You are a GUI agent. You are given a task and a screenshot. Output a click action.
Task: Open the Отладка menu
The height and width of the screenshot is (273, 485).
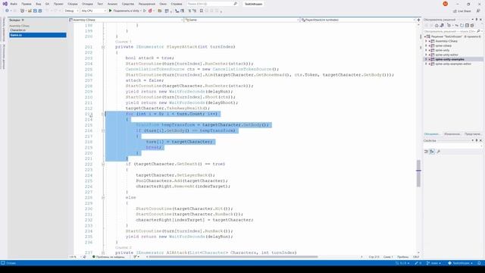(x=88, y=4)
